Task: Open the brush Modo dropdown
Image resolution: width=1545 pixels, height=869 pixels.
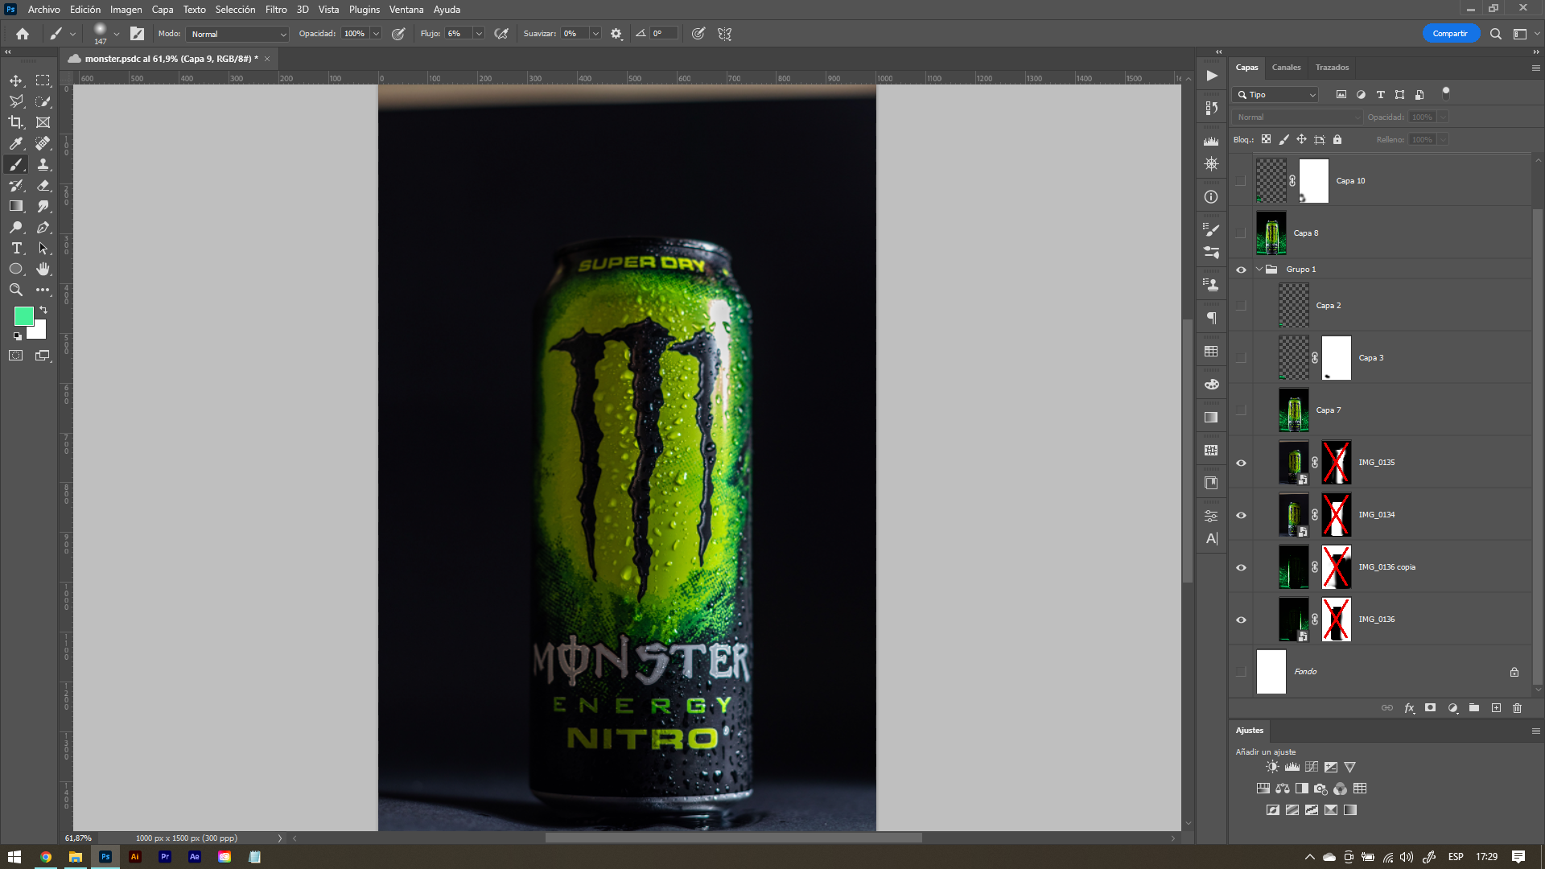Action: tap(237, 34)
